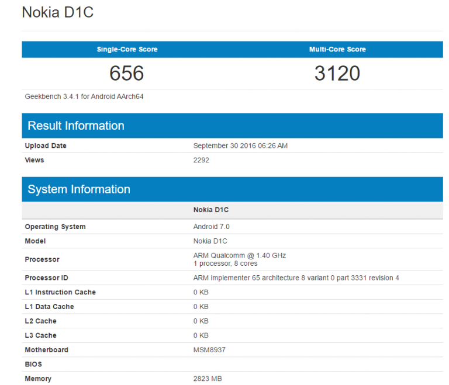
Task: Select the single-core score value 656
Action: (127, 73)
